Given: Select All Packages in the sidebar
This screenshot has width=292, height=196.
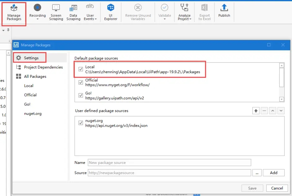Looking at the screenshot, I should pyautogui.click(x=35, y=76).
